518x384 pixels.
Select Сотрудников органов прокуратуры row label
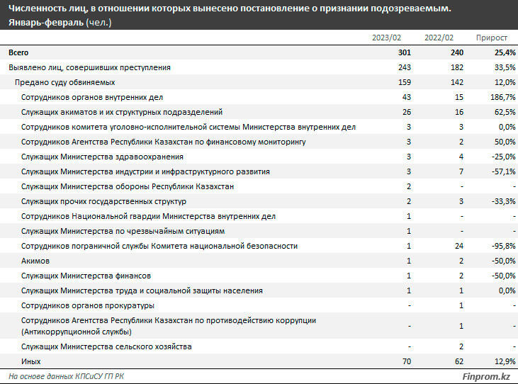(x=88, y=305)
